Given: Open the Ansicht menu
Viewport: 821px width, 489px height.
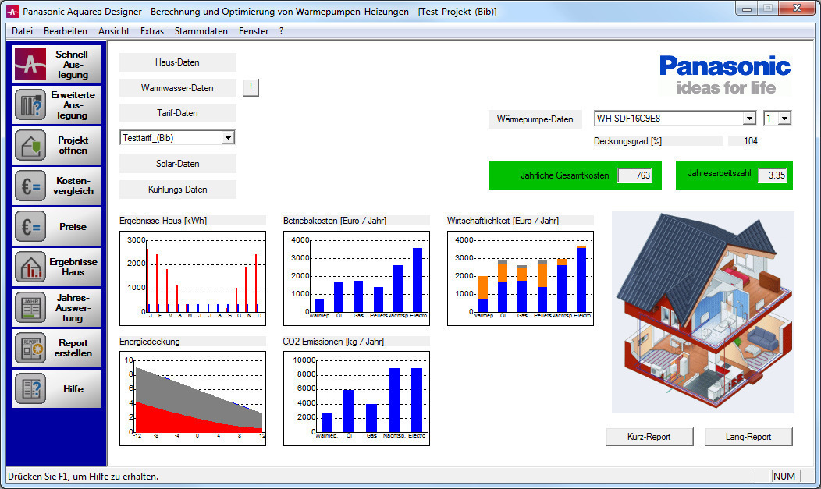Looking at the screenshot, I should (114, 31).
